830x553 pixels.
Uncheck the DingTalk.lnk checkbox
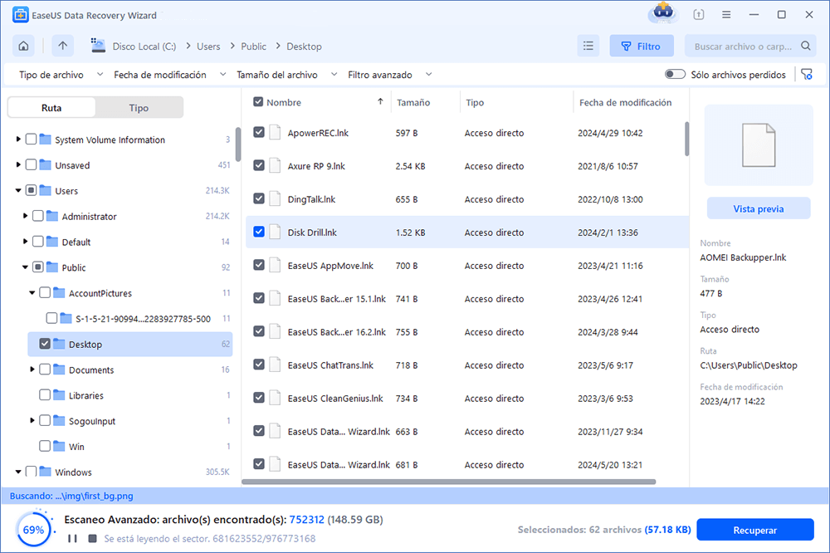[259, 198]
